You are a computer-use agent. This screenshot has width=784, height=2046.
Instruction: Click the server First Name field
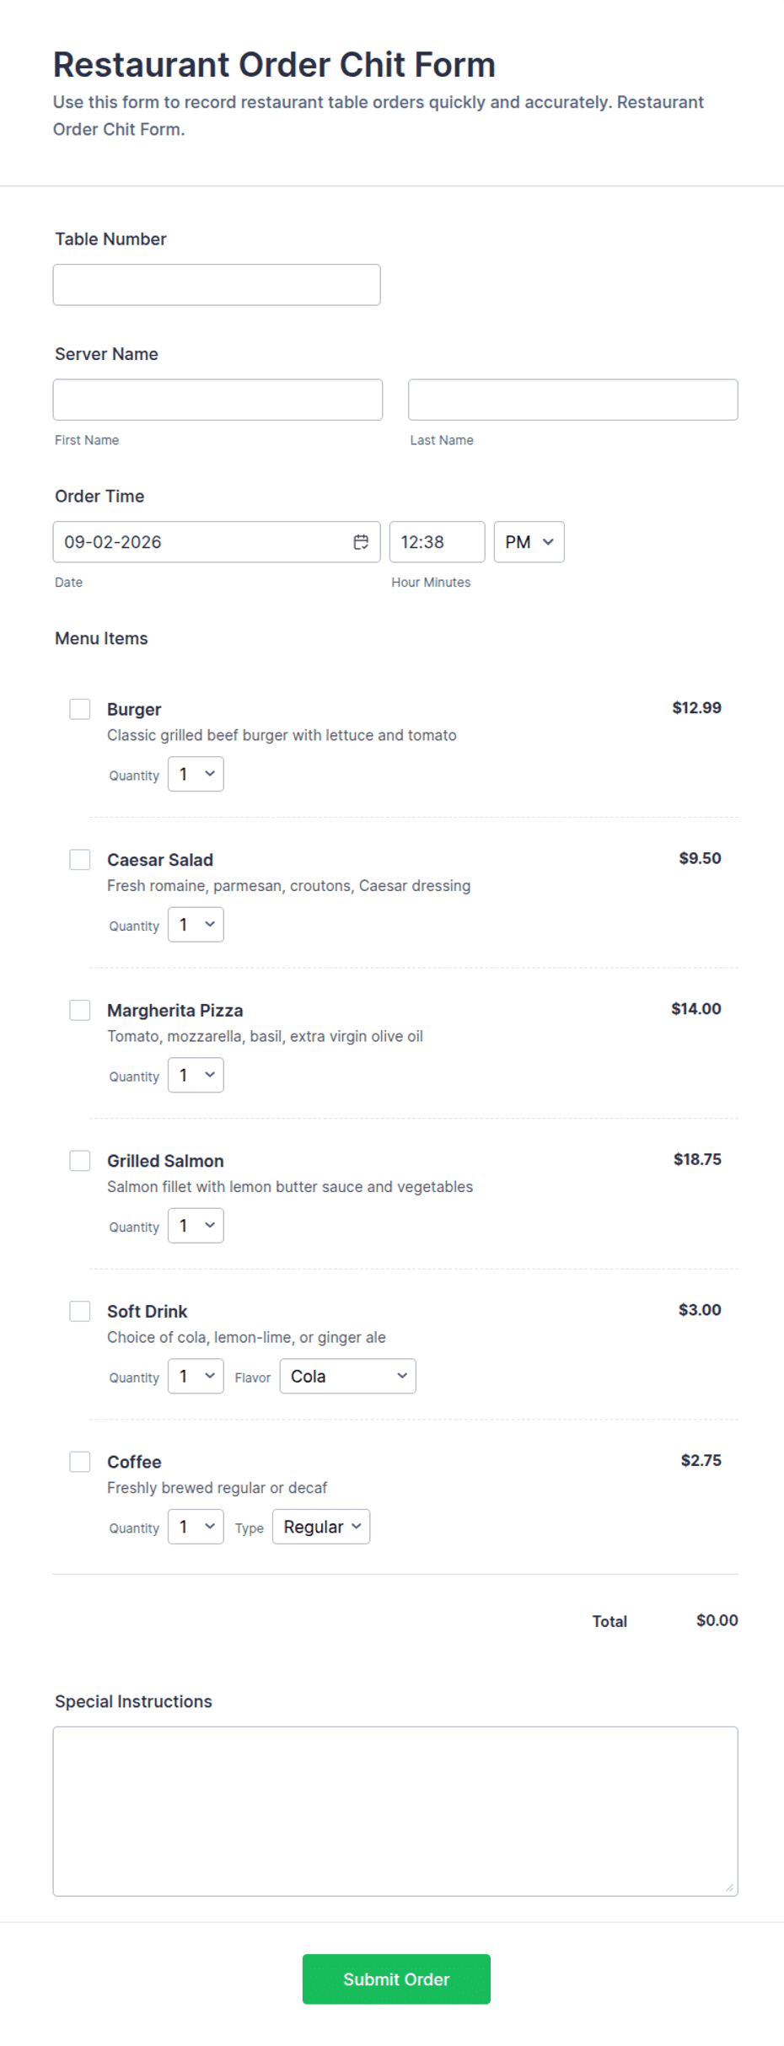pos(217,400)
